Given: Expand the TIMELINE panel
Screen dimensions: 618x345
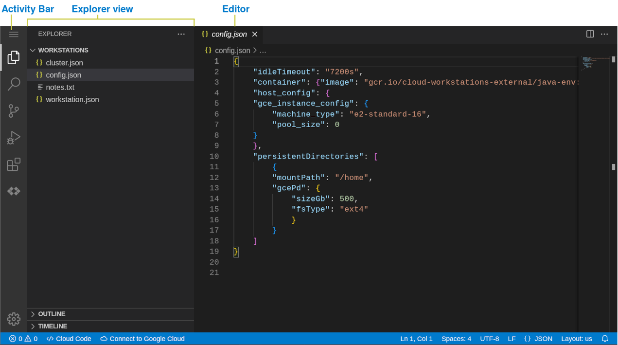Looking at the screenshot, I should point(53,326).
